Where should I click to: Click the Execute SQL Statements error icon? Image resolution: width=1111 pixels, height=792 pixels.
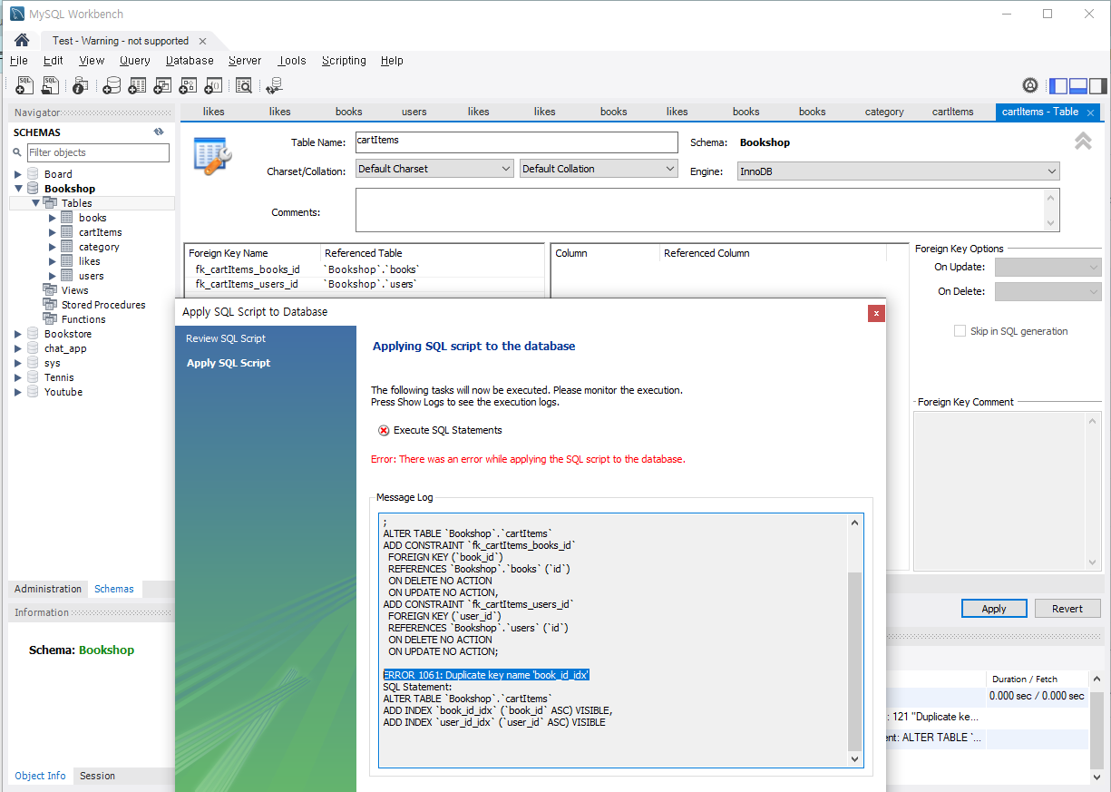coord(384,430)
